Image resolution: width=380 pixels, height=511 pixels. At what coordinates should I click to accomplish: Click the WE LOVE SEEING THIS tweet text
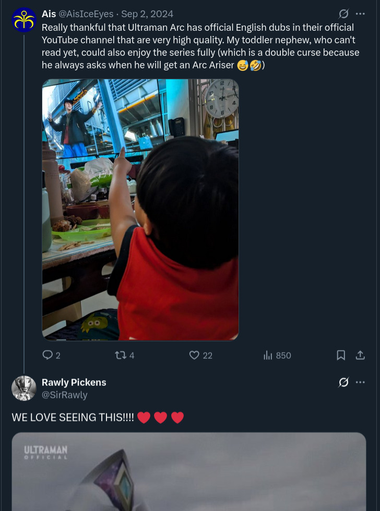point(73,418)
